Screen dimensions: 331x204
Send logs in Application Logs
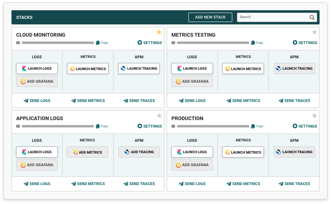(37, 184)
